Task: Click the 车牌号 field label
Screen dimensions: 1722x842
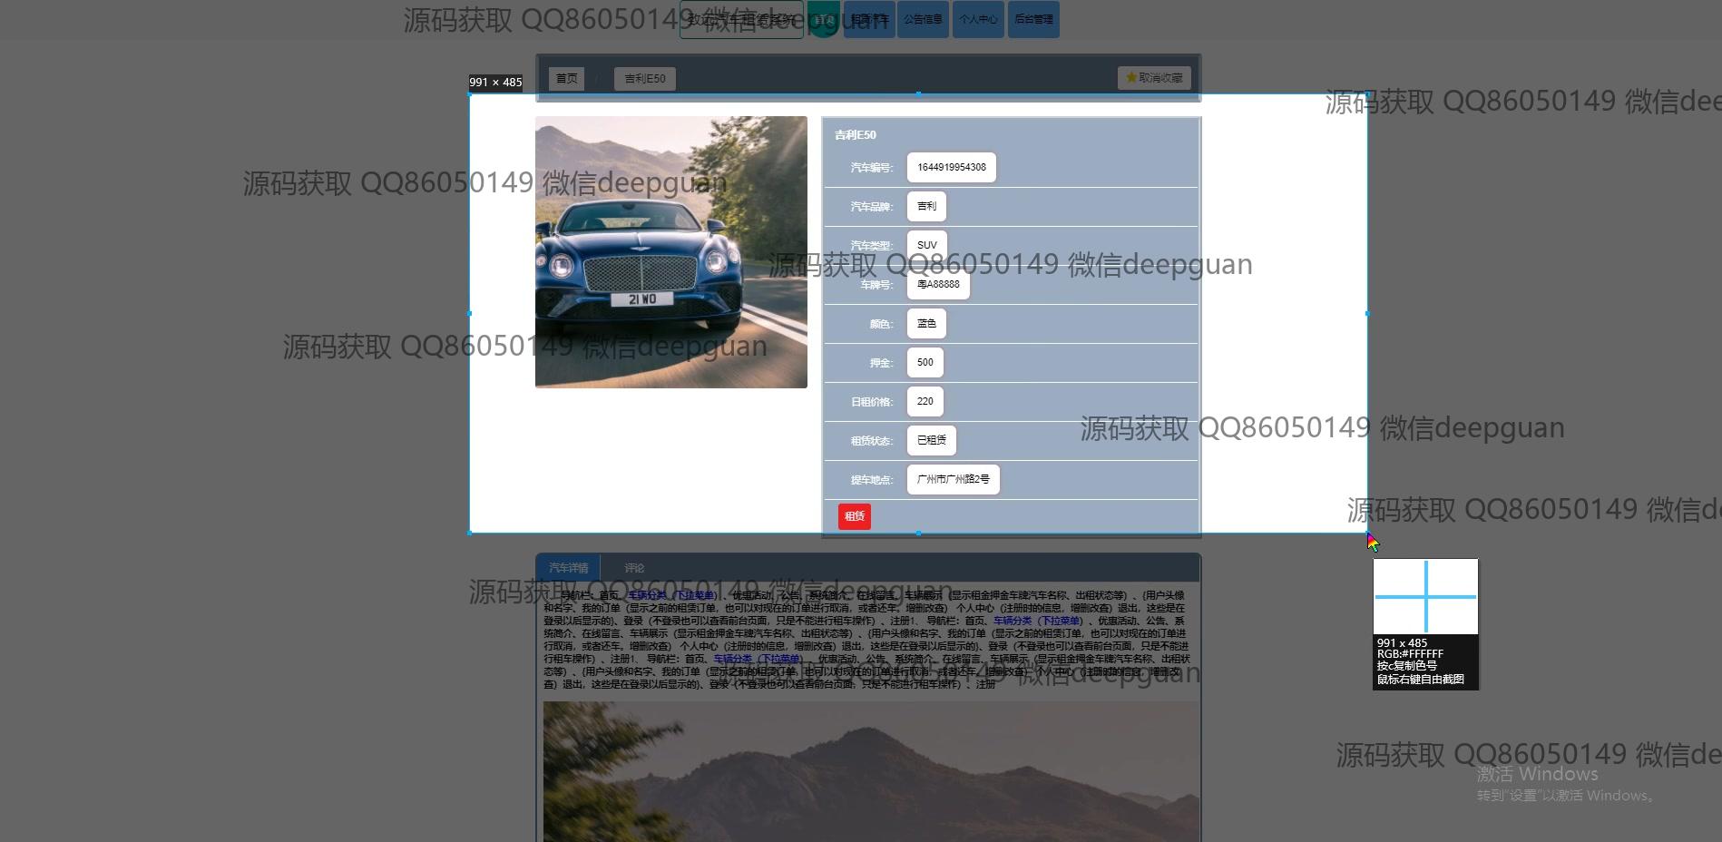Action: point(876,285)
